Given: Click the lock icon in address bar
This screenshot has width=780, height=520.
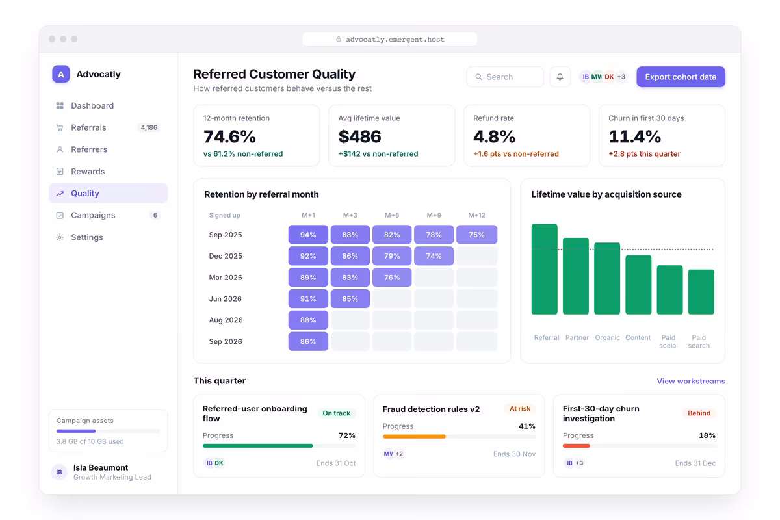Looking at the screenshot, I should 339,40.
